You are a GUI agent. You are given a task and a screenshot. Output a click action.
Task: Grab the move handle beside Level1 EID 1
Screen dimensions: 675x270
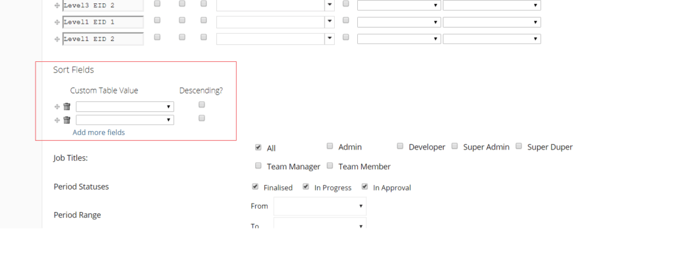(57, 22)
